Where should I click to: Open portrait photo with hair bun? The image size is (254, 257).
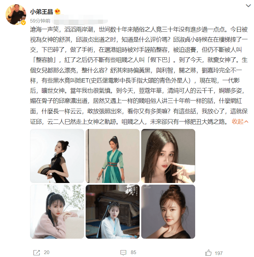168,211
